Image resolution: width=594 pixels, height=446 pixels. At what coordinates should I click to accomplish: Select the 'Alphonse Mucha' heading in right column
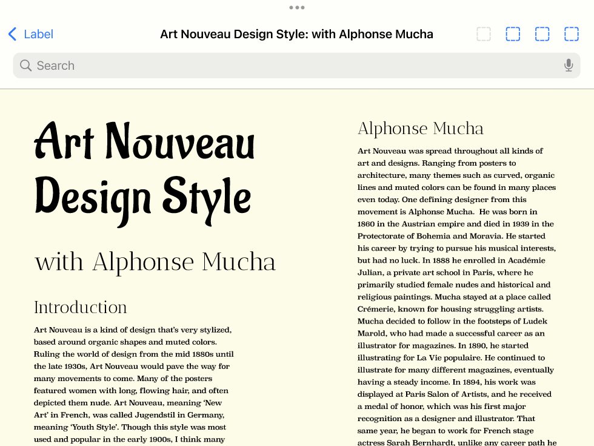point(420,129)
